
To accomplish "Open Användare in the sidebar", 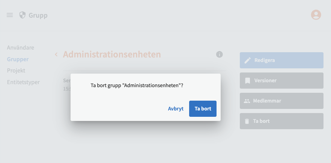I will click(x=21, y=48).
